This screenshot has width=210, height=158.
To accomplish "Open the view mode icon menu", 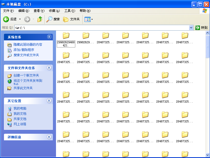I will [x=87, y=20].
